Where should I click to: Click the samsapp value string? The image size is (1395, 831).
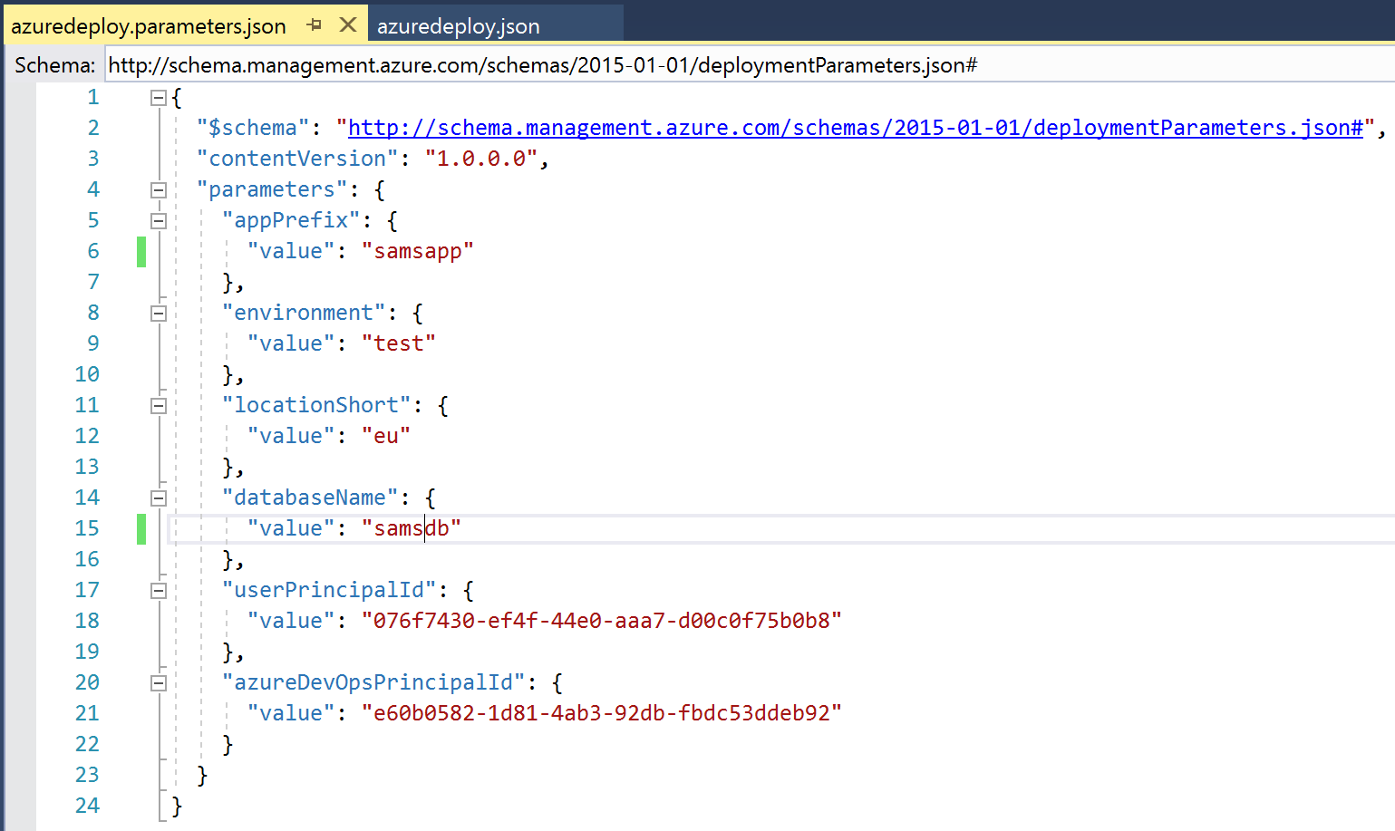click(x=418, y=251)
